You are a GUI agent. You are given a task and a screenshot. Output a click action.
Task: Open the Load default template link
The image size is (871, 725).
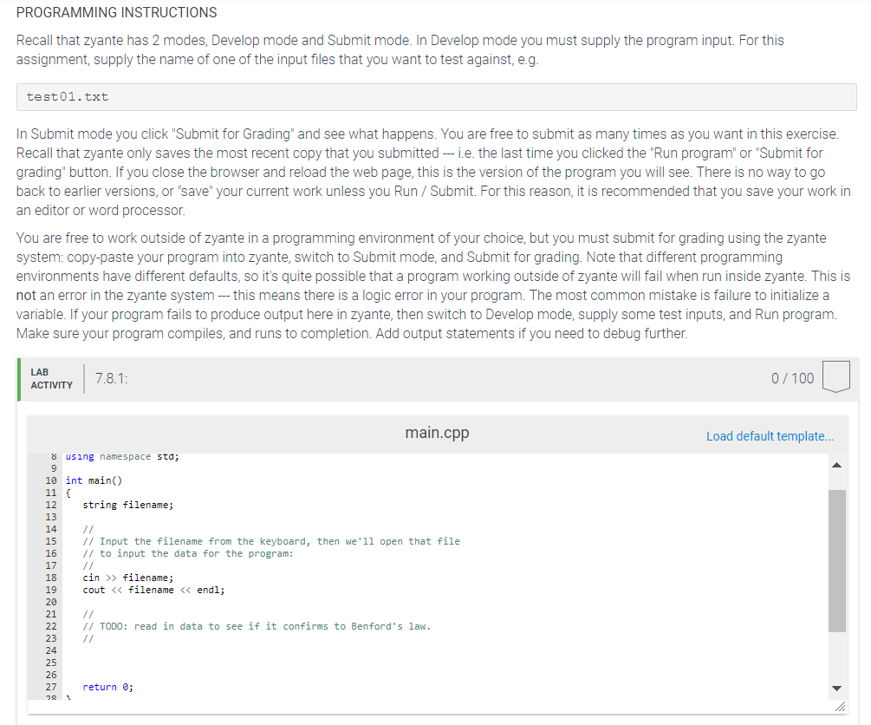click(770, 435)
